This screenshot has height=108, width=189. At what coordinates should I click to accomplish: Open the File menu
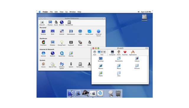point(51,12)
